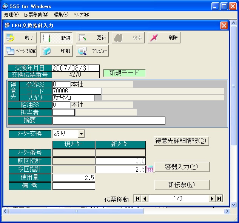The width and height of the screenshot is (239, 223).
Task: Click the 得意先詳細情報(C) button
Action: click(182, 141)
